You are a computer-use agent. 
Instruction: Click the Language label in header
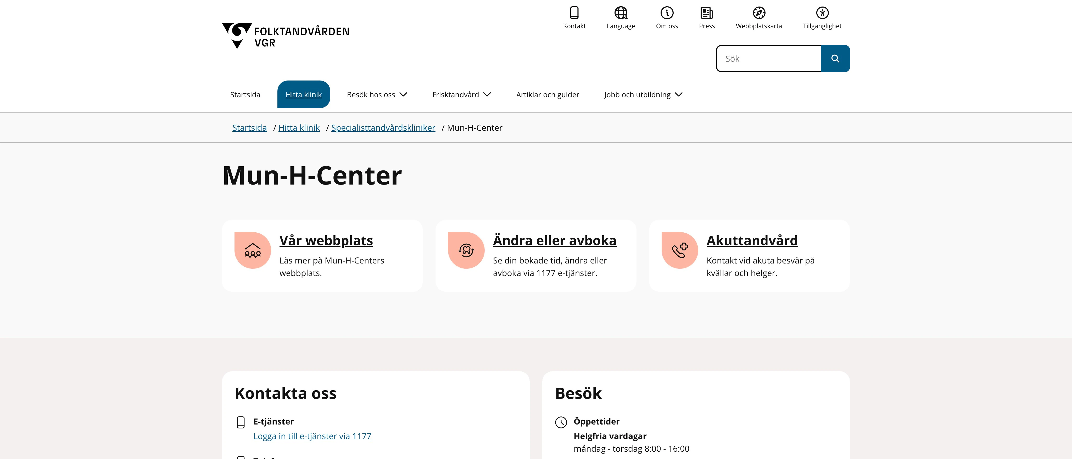[x=621, y=26]
